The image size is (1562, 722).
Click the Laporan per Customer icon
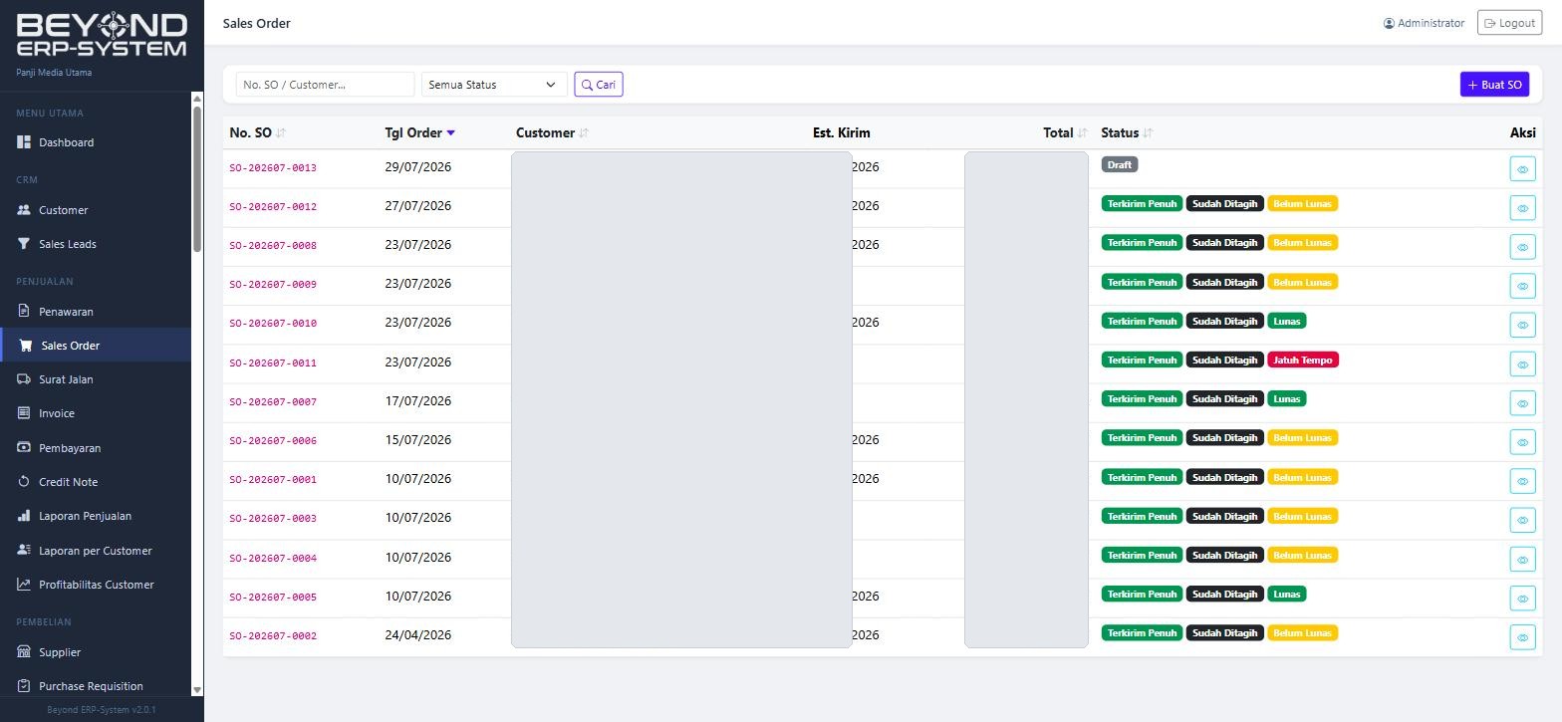[x=24, y=551]
